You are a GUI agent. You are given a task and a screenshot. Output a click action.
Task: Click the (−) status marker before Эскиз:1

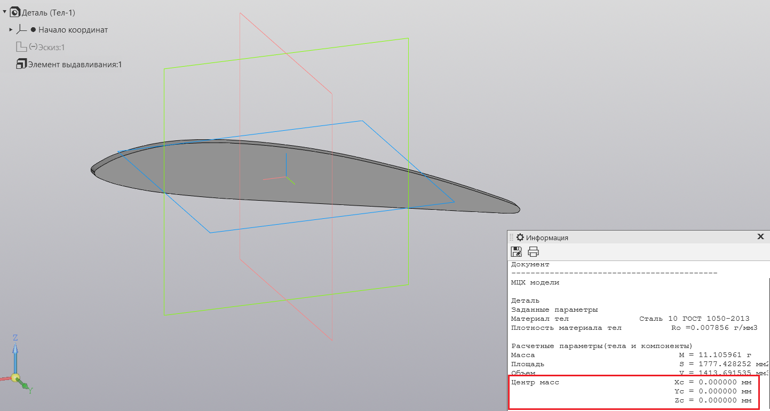[x=33, y=47]
